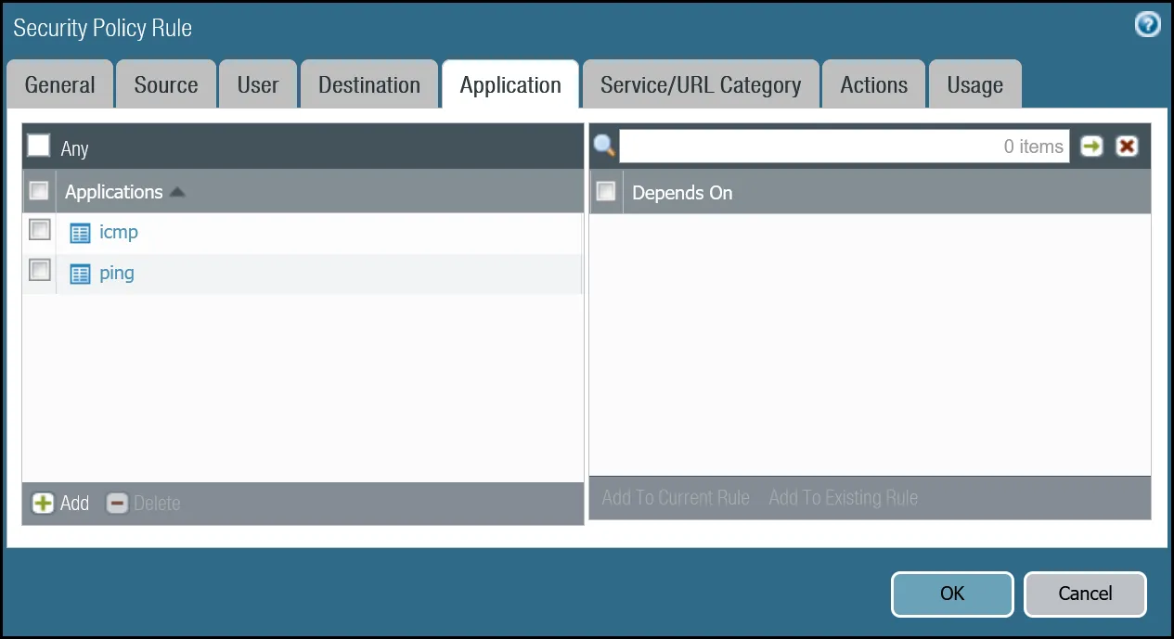Click Add To Current Rule

click(675, 497)
